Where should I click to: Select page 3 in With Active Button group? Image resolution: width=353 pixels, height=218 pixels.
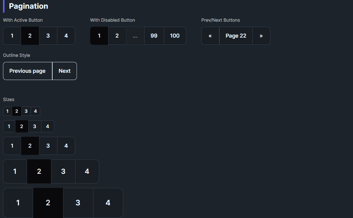pyautogui.click(x=48, y=35)
